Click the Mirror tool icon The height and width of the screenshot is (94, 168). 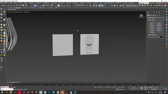[x=87, y=5]
